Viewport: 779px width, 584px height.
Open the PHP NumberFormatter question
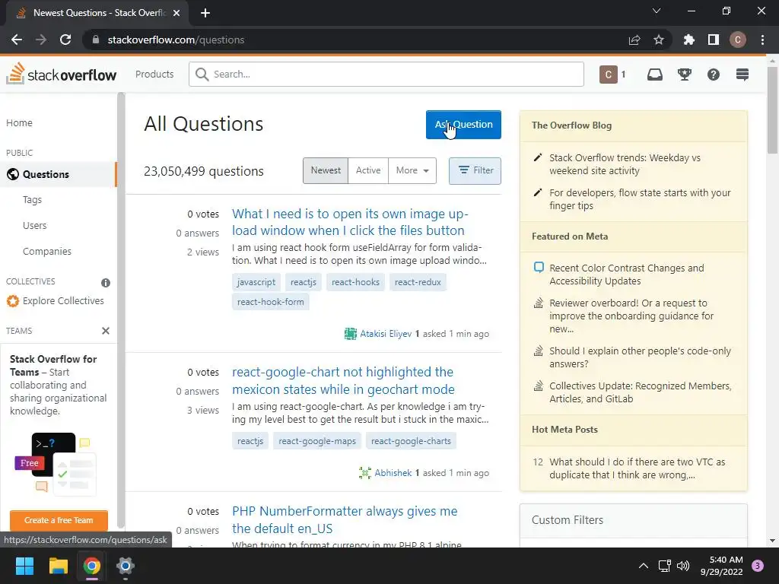pyautogui.click(x=345, y=519)
